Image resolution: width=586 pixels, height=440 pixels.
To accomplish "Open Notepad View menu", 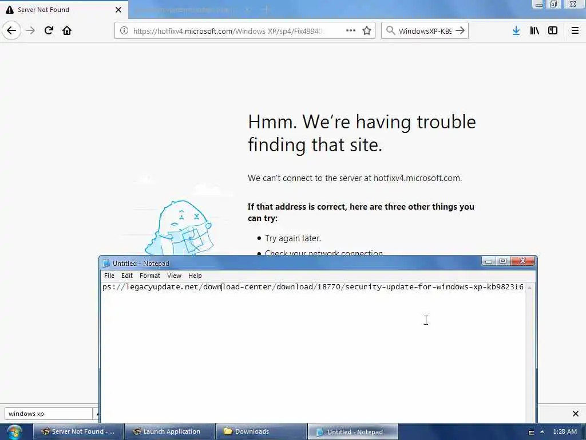I will [x=174, y=276].
